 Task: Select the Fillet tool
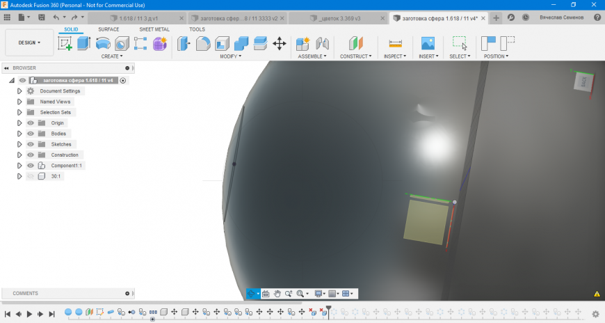click(203, 43)
